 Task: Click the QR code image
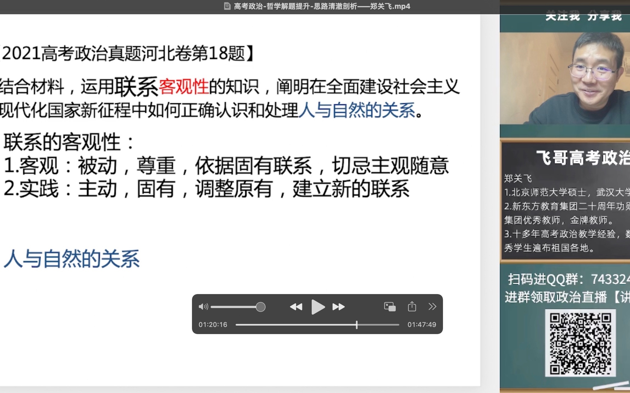tap(580, 343)
